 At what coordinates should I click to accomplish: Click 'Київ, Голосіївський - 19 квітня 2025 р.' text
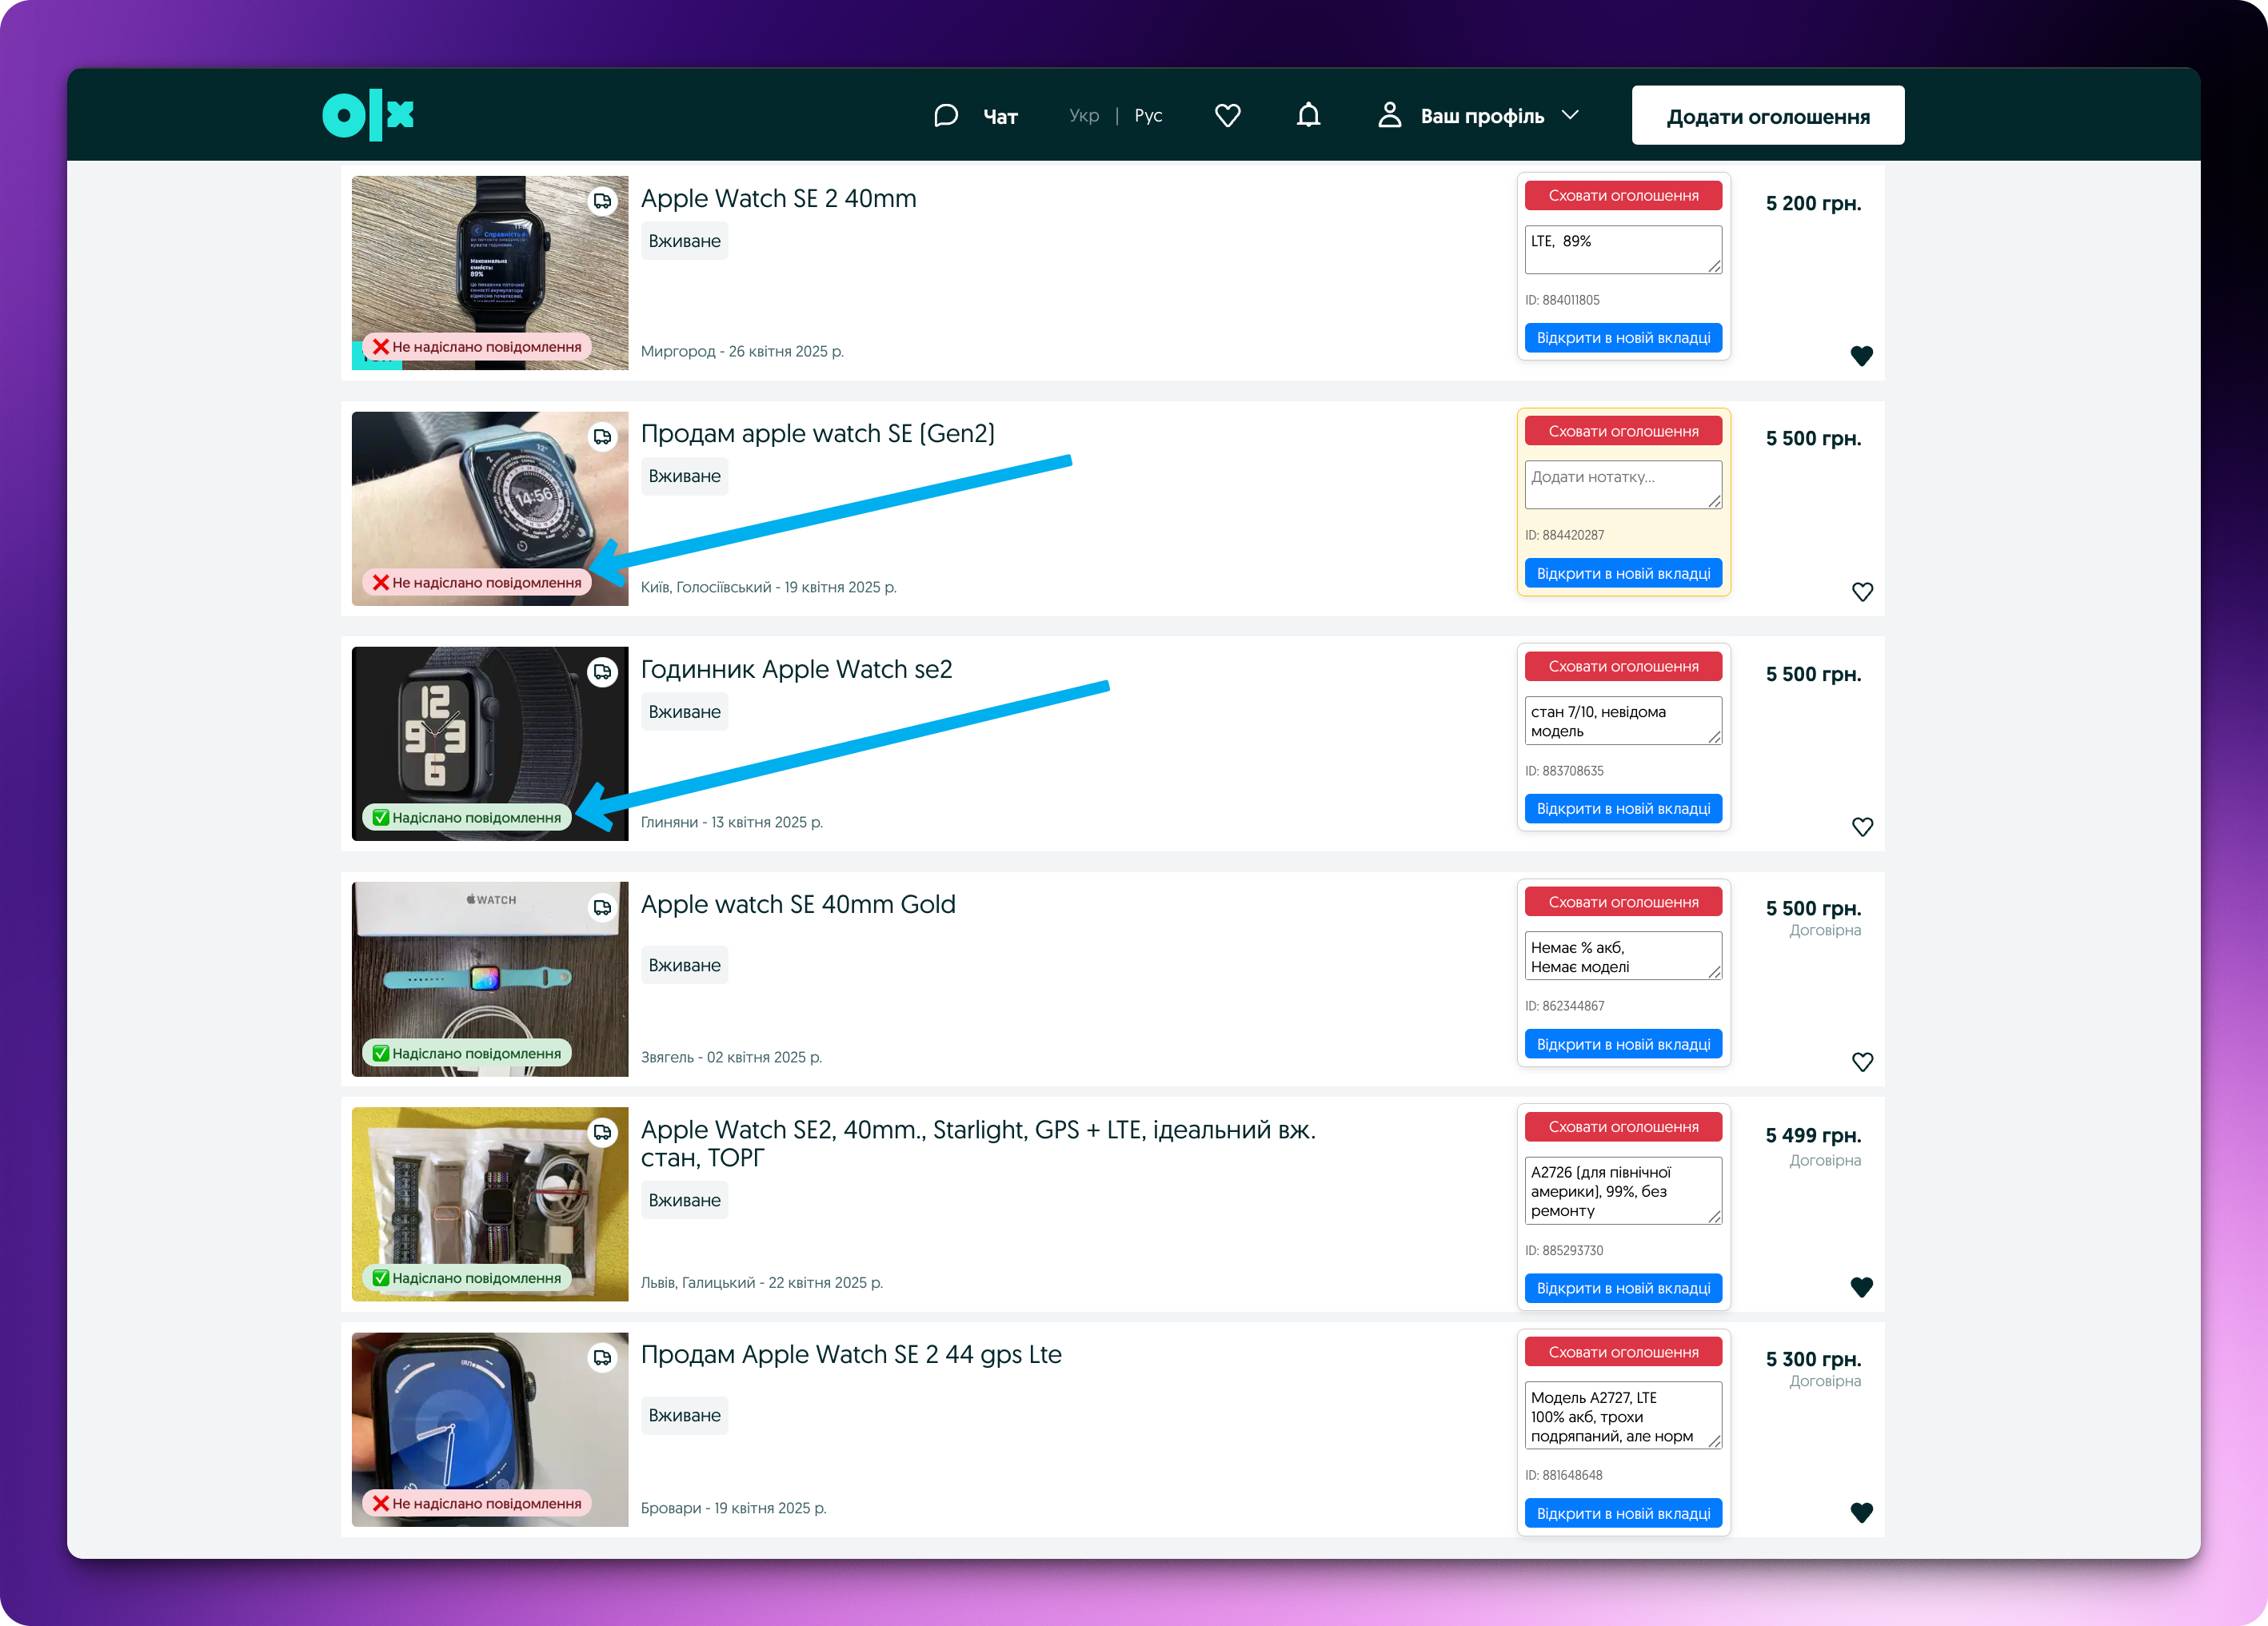click(768, 587)
